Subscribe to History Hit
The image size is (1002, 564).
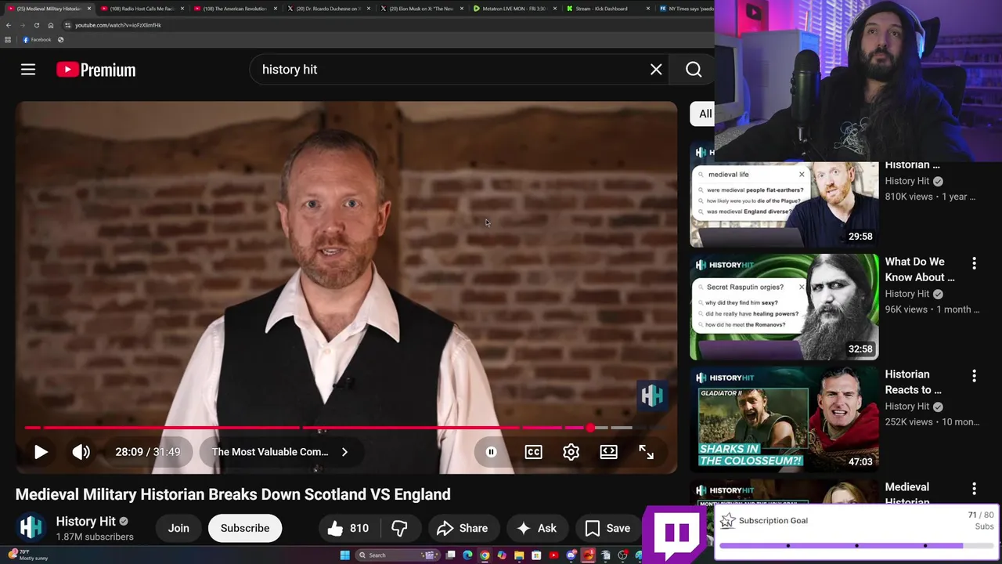coord(244,528)
